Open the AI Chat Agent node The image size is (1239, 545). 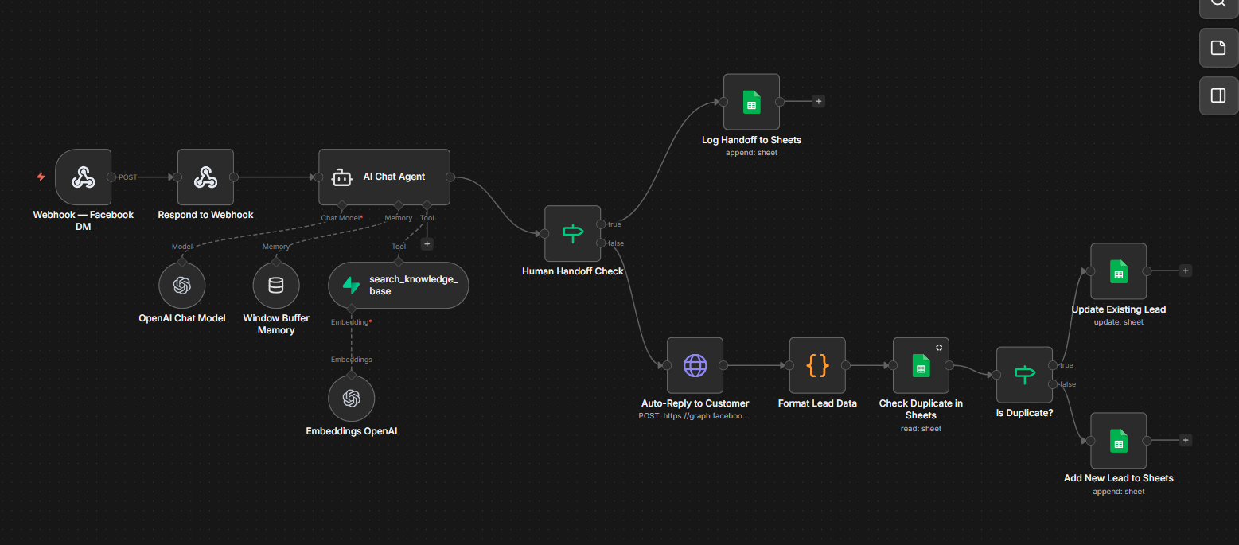tap(384, 177)
